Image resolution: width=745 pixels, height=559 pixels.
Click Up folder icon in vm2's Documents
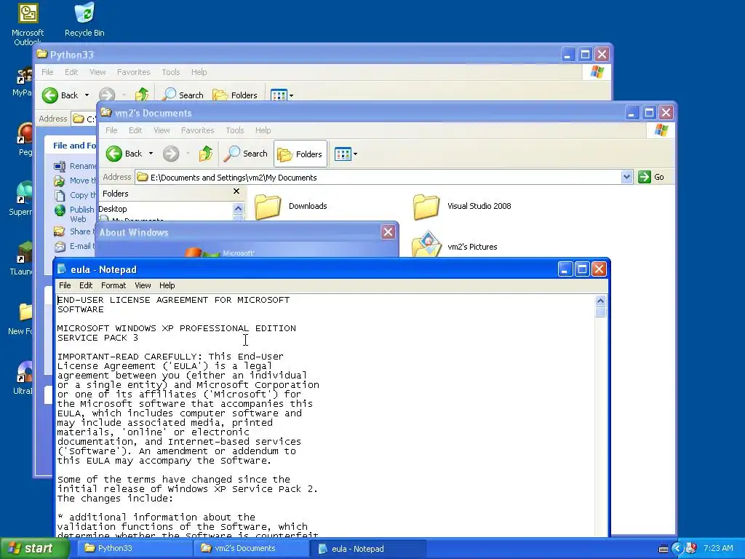(x=206, y=154)
